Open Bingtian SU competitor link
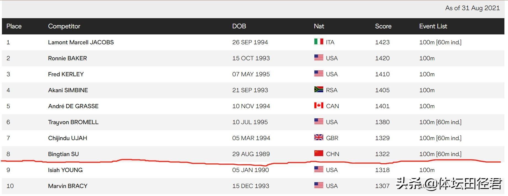Viewport: 508px width, 196px height. click(x=63, y=154)
